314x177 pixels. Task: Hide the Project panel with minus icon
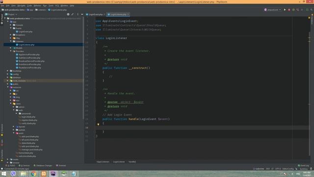coord(82,14)
